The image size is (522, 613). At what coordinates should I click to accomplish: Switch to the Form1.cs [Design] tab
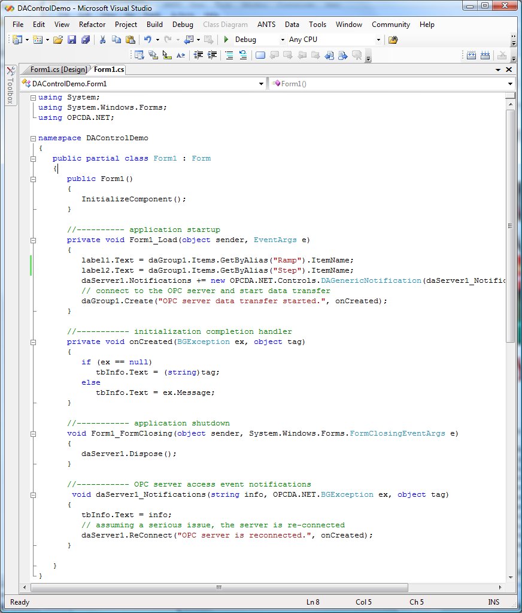59,70
